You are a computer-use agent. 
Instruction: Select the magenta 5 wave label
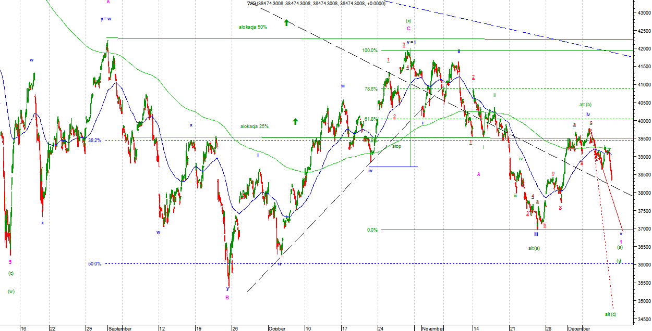[x=10, y=262]
